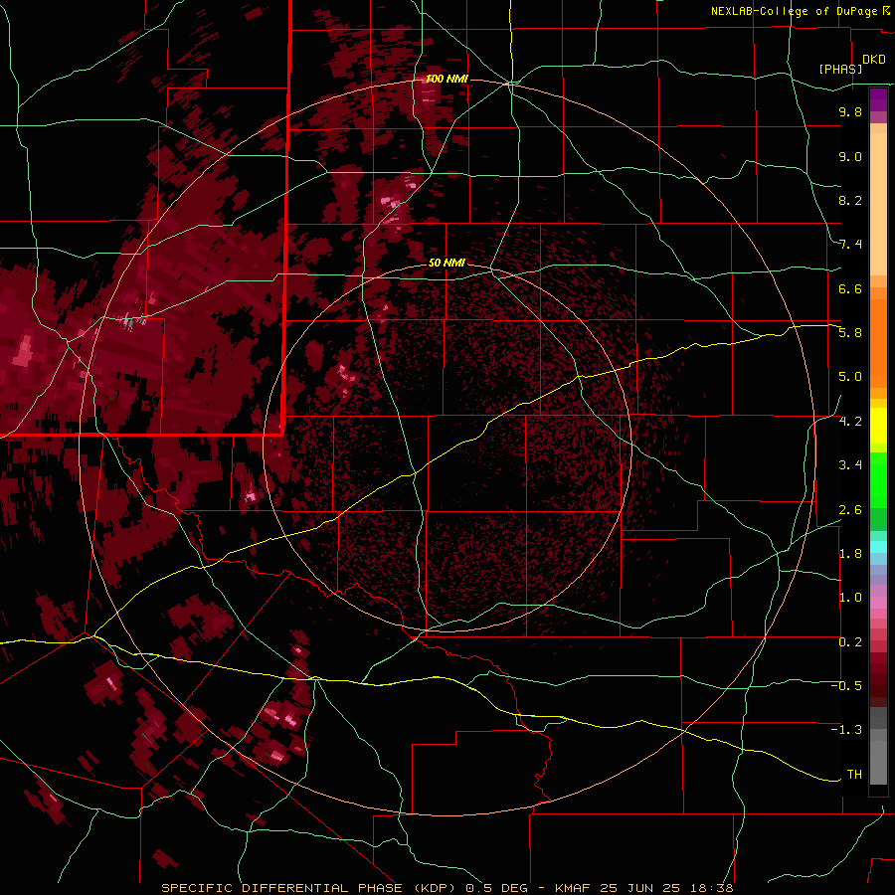Click the 4.2 value on the color scale
The height and width of the screenshot is (895, 895).
pyautogui.click(x=850, y=422)
